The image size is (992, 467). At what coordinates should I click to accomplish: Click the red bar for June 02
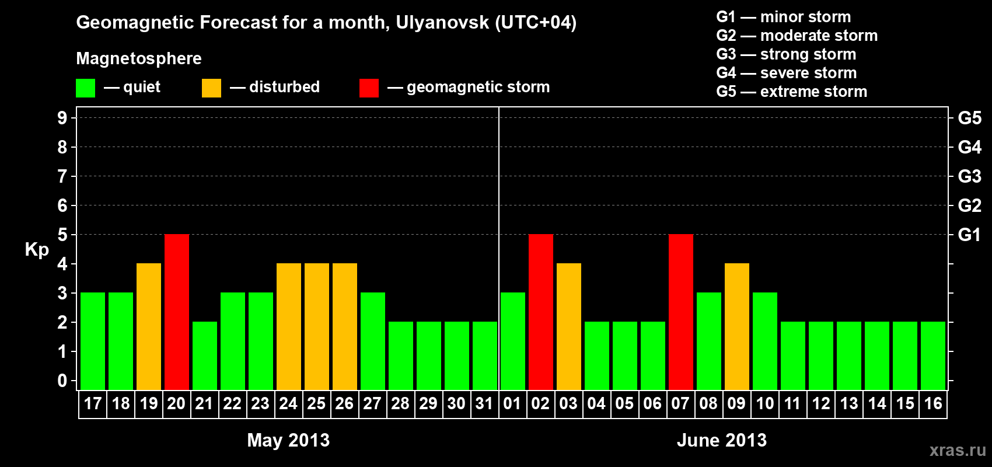tap(541, 312)
